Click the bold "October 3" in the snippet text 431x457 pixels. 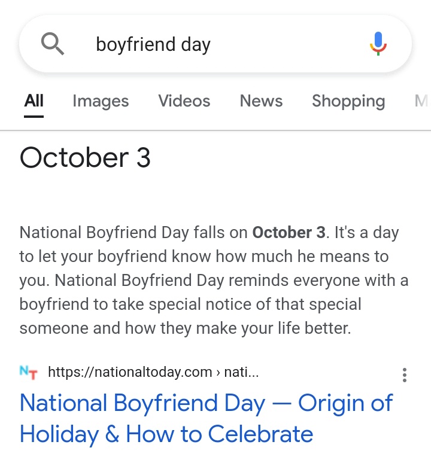point(289,233)
